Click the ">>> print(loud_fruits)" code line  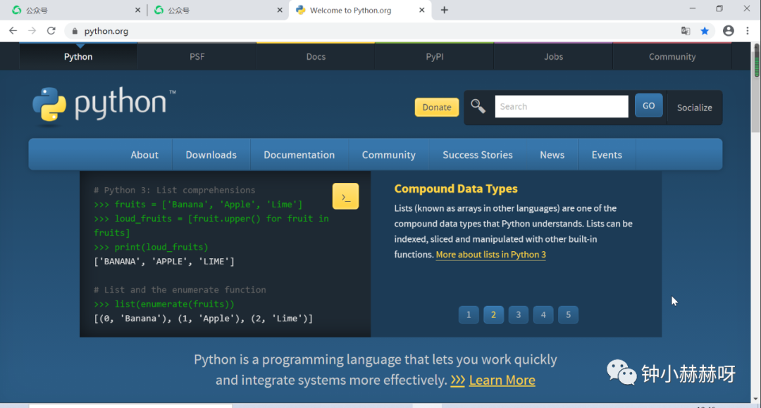click(151, 247)
